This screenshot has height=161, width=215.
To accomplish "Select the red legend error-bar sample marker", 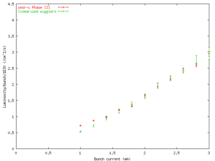I will coord(63,7).
